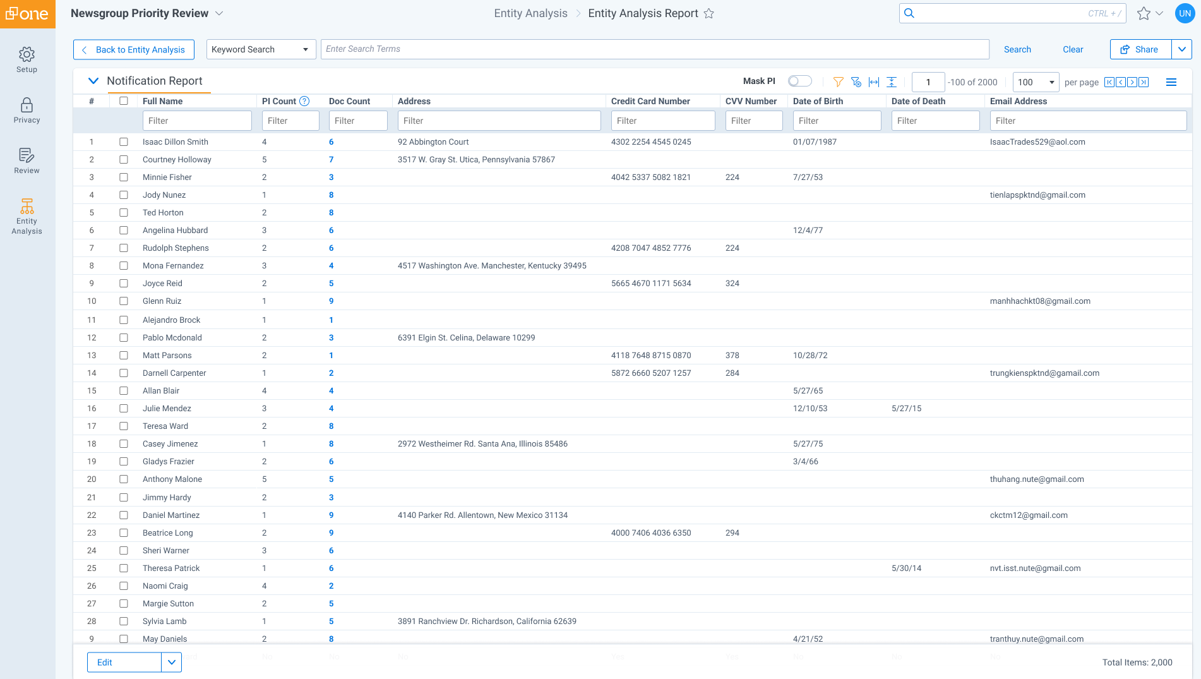Auto-fit column widths icon
The image size is (1201, 679).
[x=873, y=82]
